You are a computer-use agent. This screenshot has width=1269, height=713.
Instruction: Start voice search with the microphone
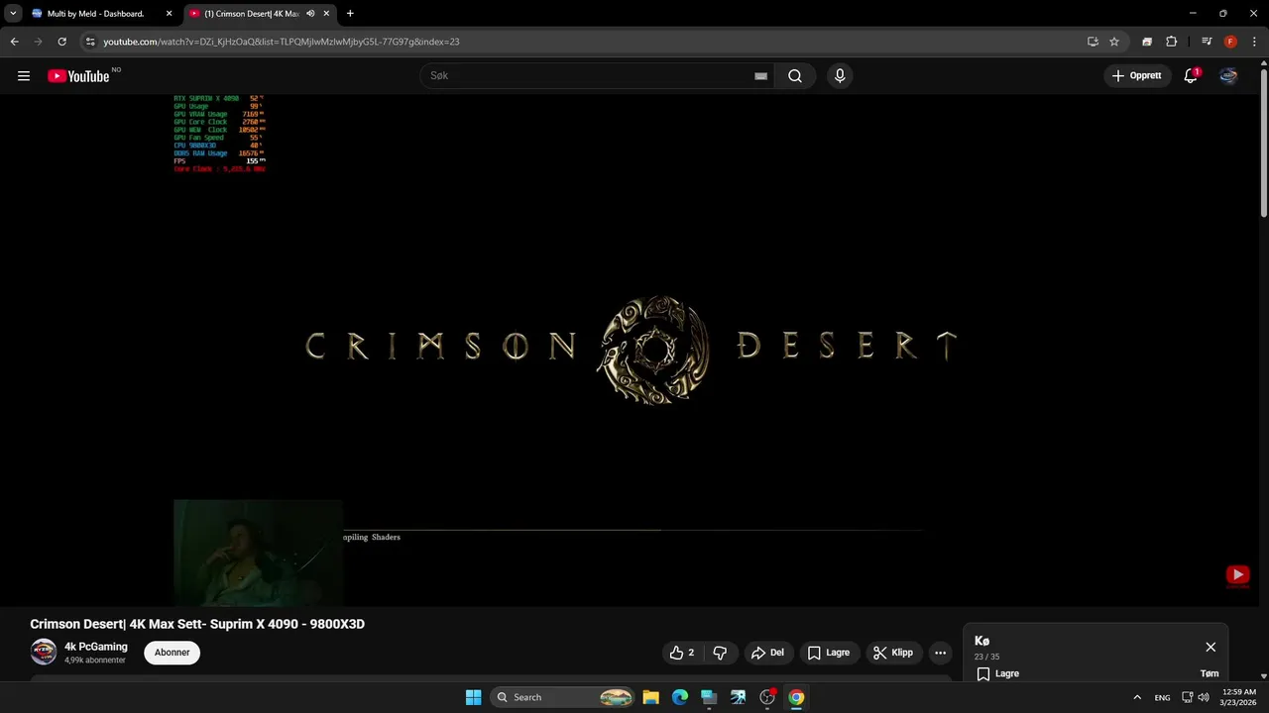click(840, 76)
